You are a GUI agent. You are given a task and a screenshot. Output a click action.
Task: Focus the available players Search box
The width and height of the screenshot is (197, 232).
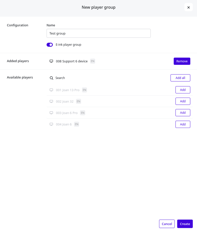[88, 78]
